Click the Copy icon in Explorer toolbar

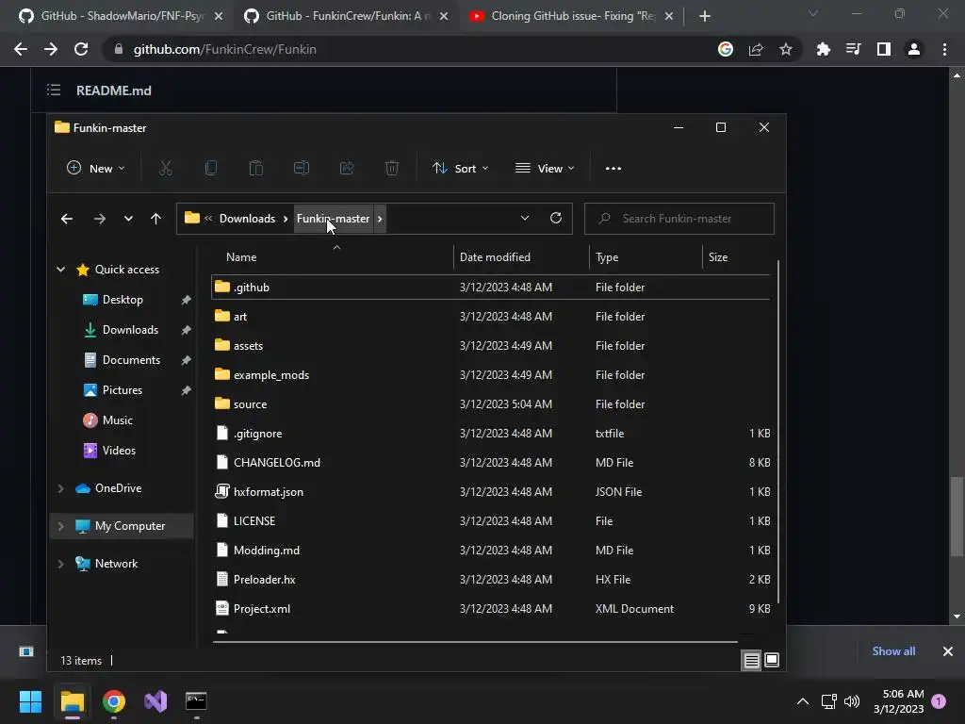click(x=211, y=168)
